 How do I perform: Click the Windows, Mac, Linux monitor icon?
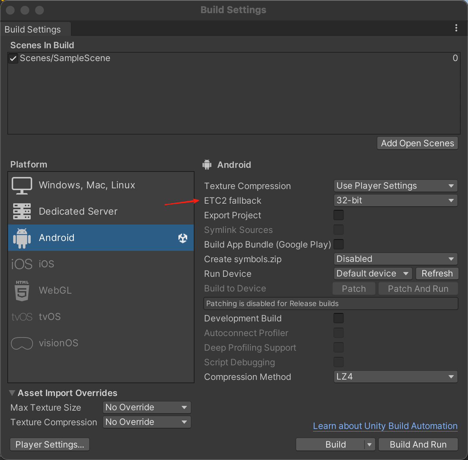(x=22, y=185)
